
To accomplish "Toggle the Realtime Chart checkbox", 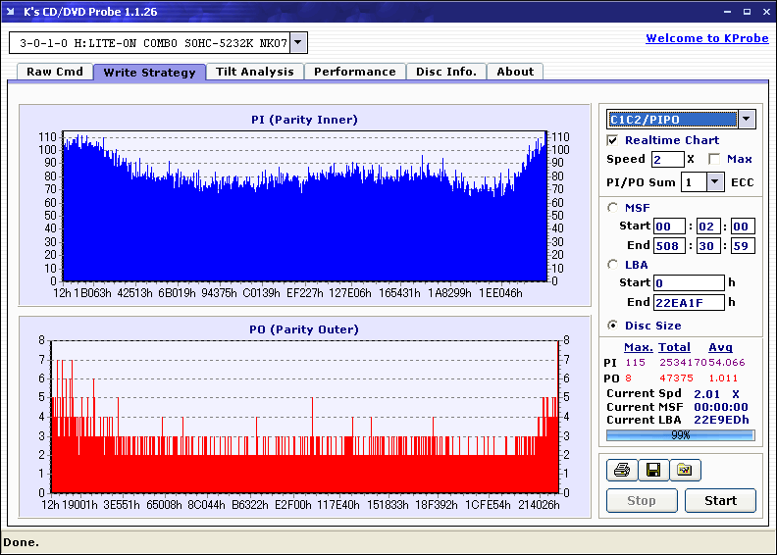I will pos(613,140).
